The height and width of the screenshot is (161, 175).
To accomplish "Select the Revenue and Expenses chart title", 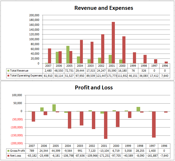I will point(104,8).
